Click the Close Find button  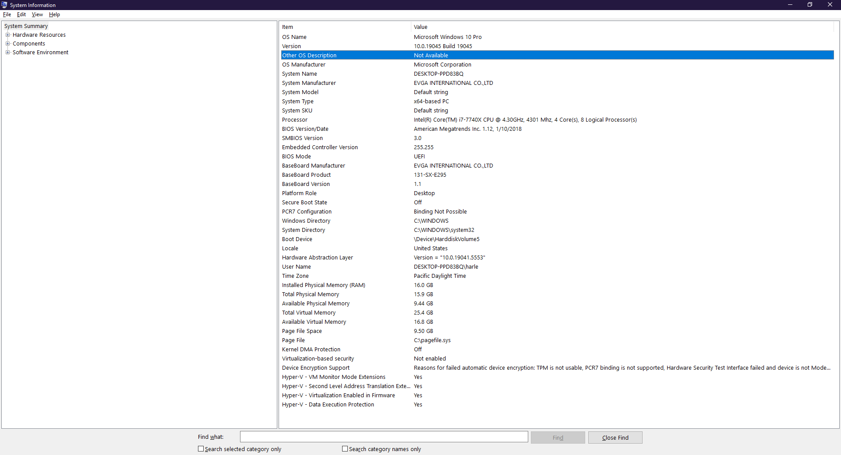[x=615, y=437]
